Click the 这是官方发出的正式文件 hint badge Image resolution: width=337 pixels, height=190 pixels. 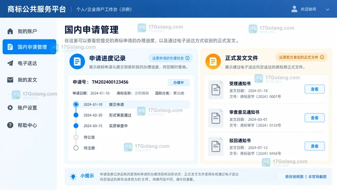coord(301,57)
